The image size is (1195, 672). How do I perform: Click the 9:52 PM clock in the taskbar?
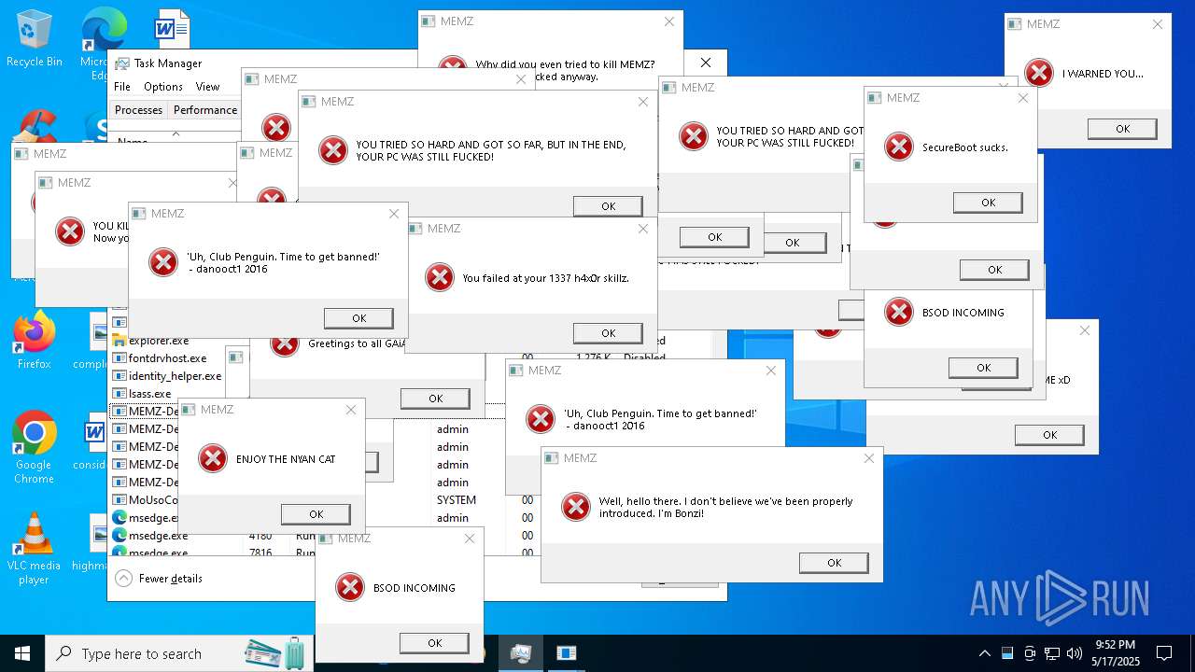pos(1115,645)
